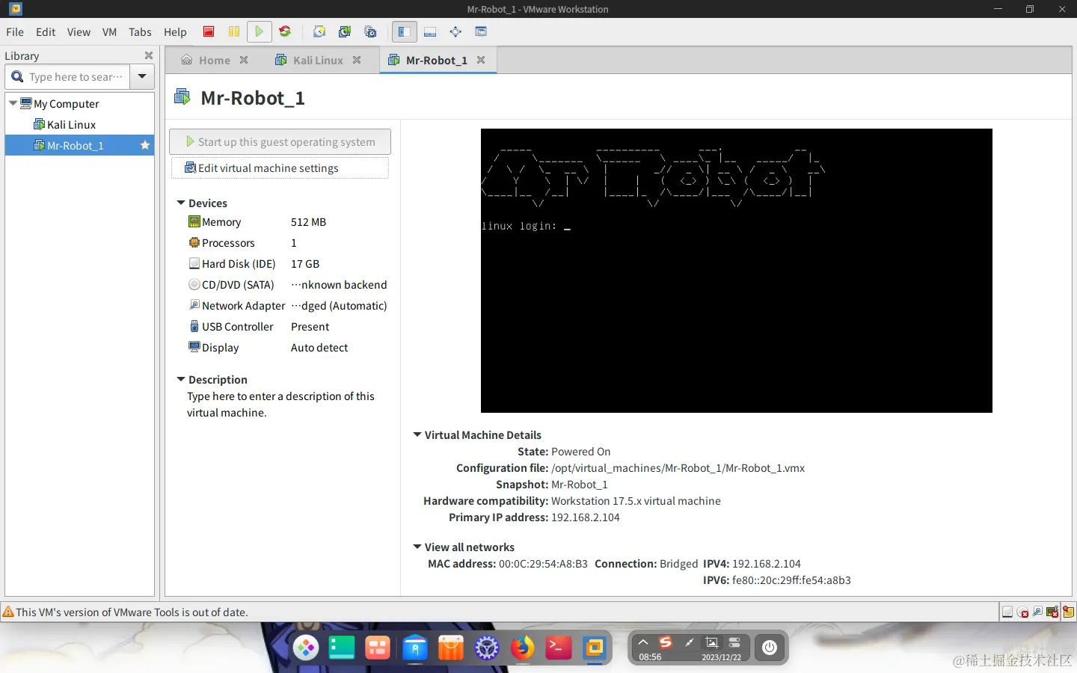
Task: Switch to the Kali Linux tab
Action: click(317, 60)
